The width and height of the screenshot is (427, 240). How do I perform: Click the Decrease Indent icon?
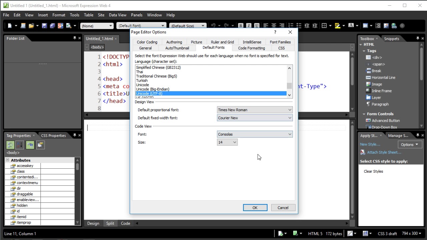click(x=307, y=26)
